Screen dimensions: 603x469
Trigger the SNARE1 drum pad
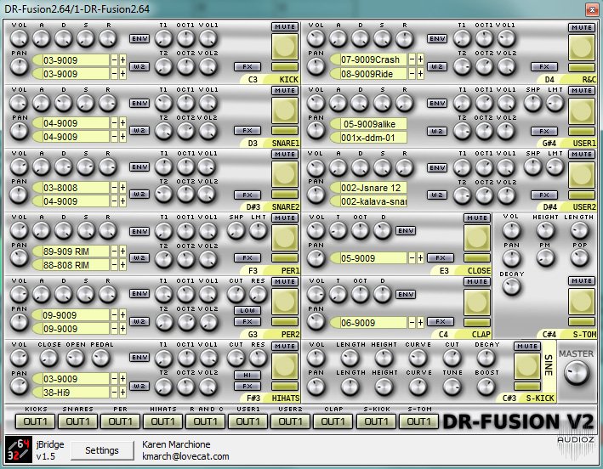[x=285, y=110]
